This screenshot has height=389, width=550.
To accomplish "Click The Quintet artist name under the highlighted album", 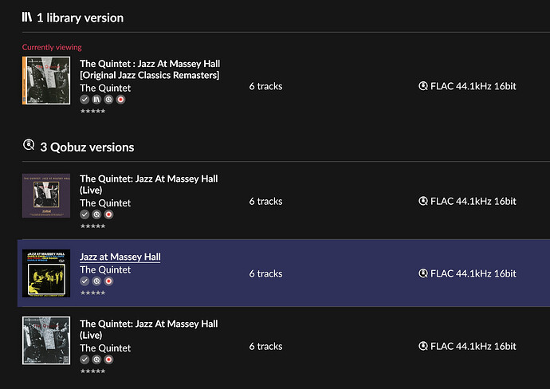I will click(x=105, y=269).
